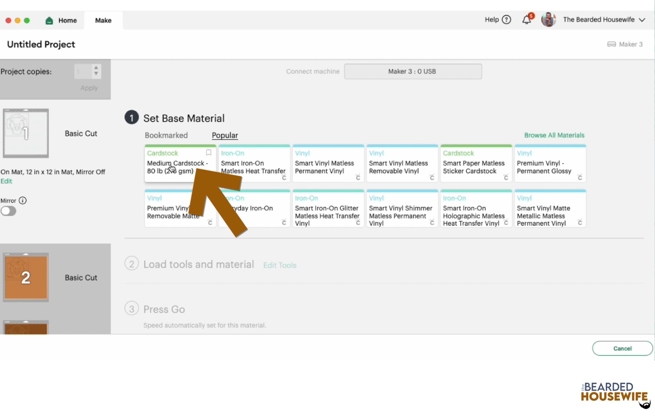Click the Mirror info icon

[x=23, y=200]
